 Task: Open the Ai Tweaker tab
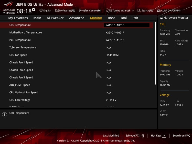click(55, 18)
